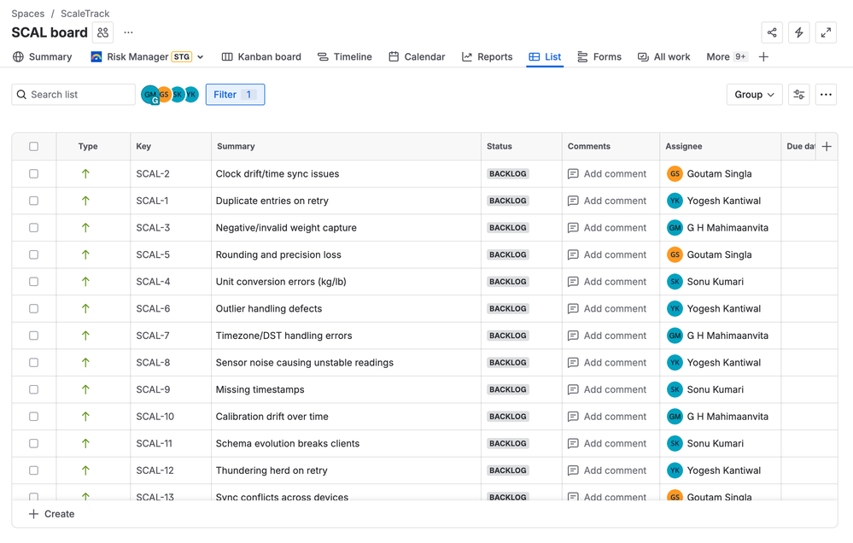853x543 pixels.
Task: Add a new tab with plus icon
Action: (x=763, y=57)
